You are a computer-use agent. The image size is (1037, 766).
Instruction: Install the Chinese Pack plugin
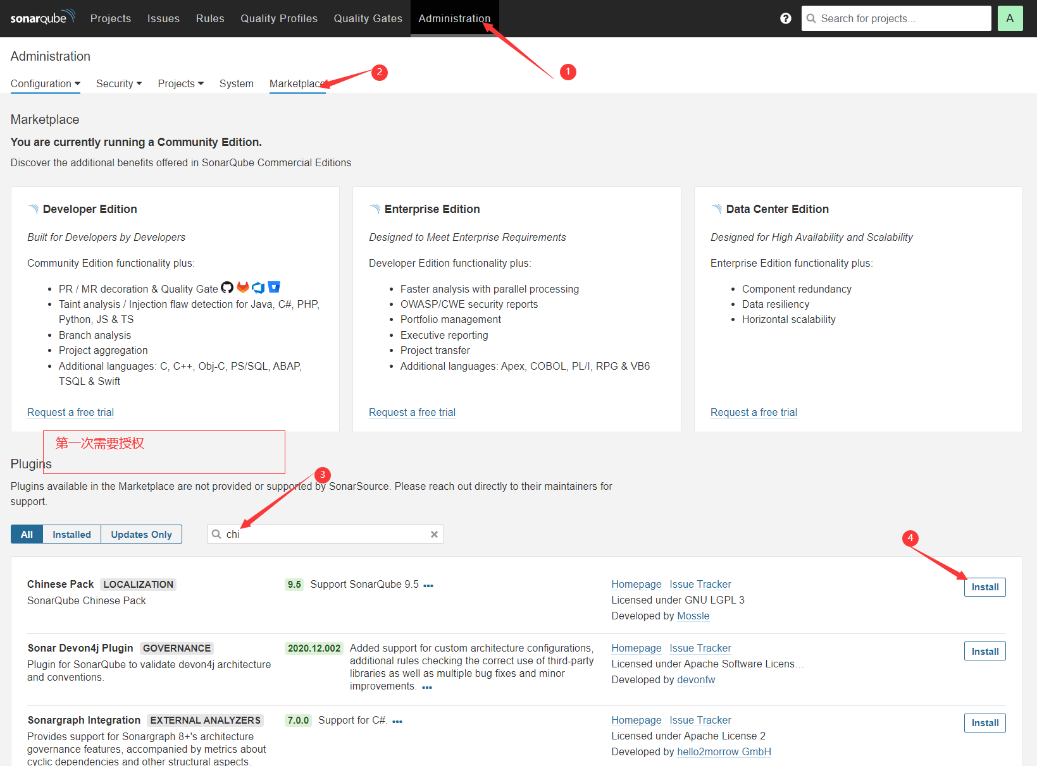pos(984,587)
